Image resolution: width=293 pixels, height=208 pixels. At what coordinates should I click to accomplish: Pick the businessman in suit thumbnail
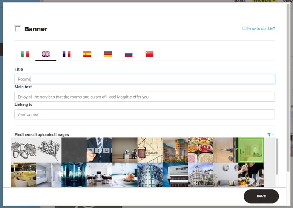[99, 150]
